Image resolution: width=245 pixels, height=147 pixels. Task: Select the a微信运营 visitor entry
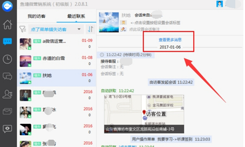(56, 44)
